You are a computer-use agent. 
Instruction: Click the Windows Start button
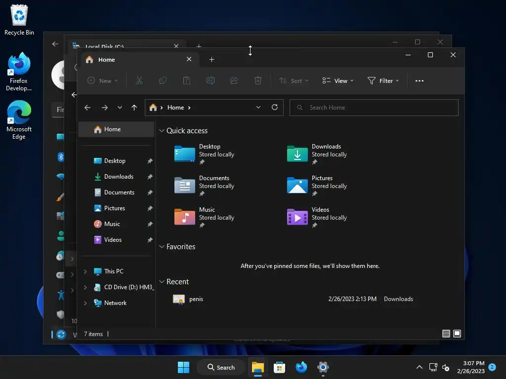tap(184, 367)
